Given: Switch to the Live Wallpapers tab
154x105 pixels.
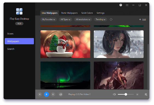Looking at the screenshot, I should (50, 13).
